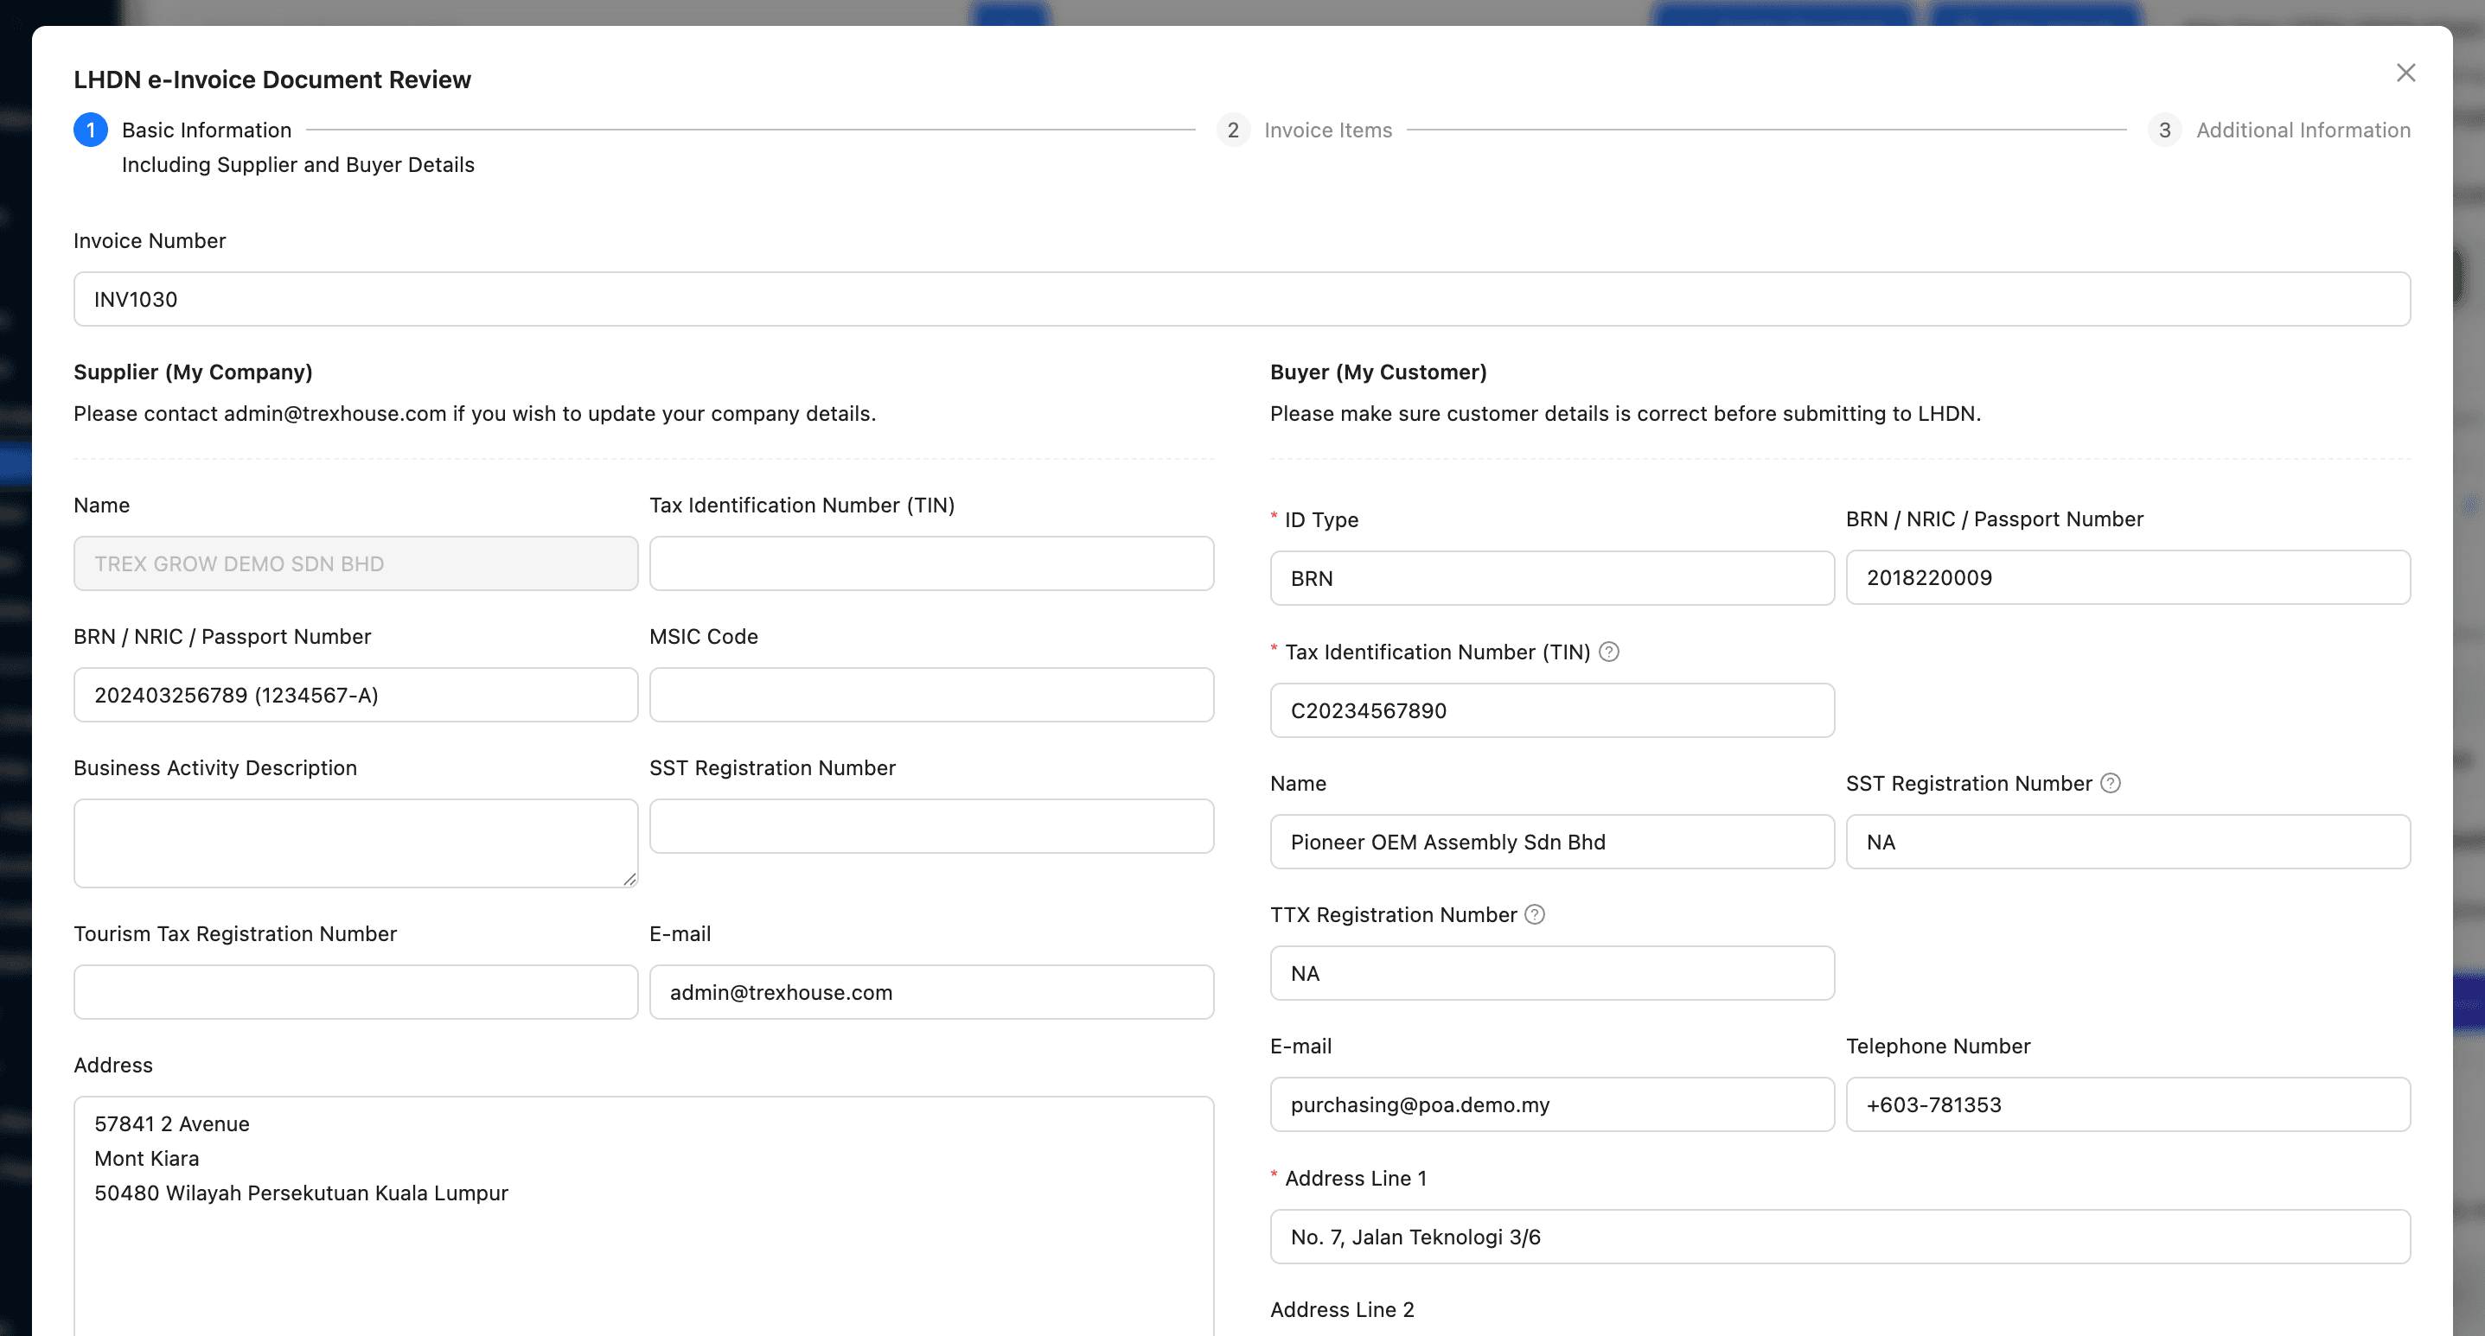Image resolution: width=2485 pixels, height=1336 pixels.
Task: Open the TIN help tooltip icon
Action: pyautogui.click(x=1609, y=652)
